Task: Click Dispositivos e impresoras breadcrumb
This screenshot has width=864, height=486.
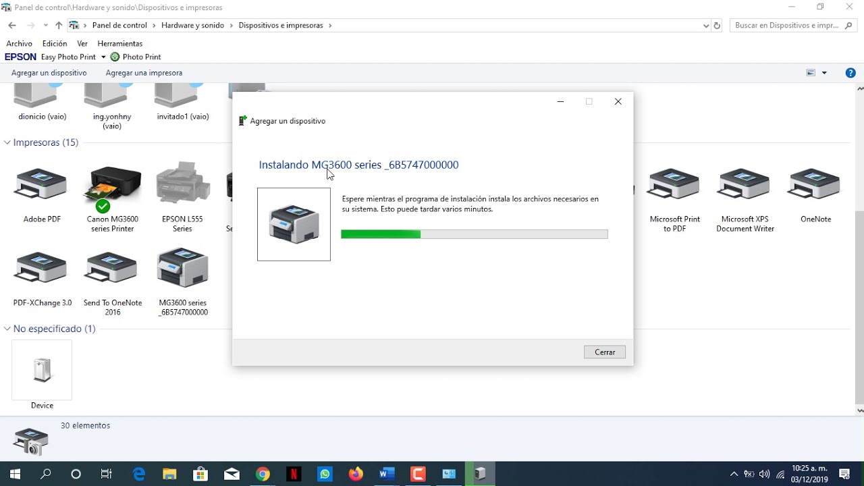Action: coord(281,26)
